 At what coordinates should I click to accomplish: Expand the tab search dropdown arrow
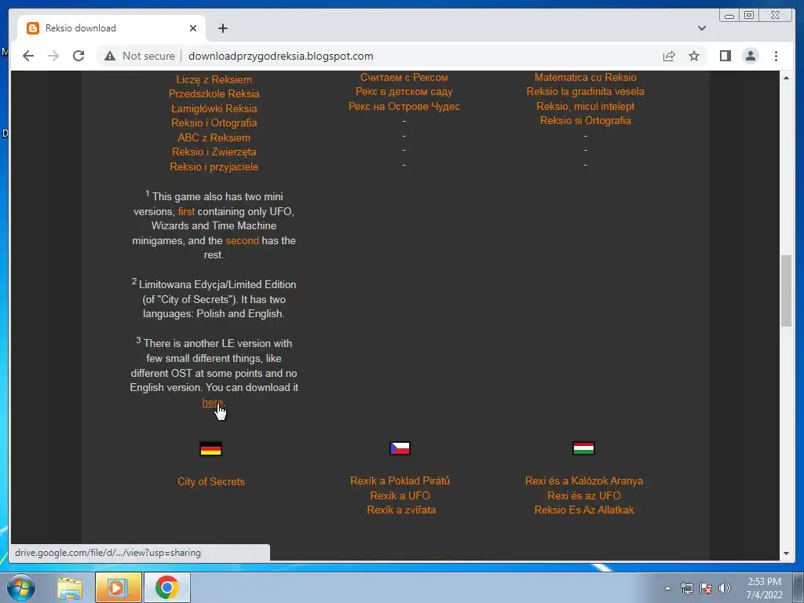701,28
